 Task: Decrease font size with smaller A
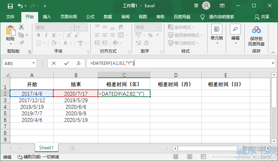coord(77,35)
